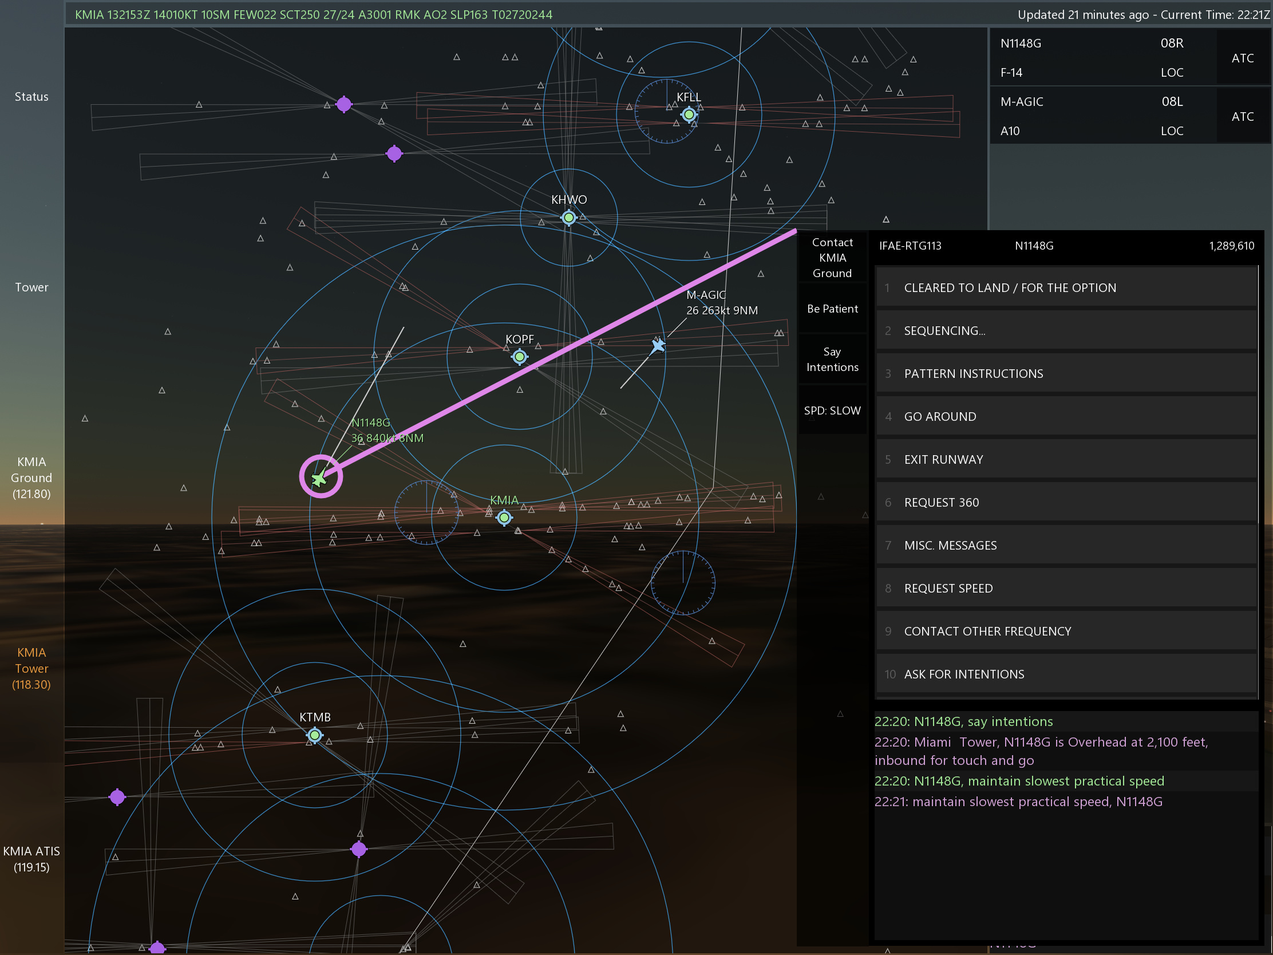Select Ask for Intentions command
This screenshot has width=1273, height=955.
pos(1066,674)
